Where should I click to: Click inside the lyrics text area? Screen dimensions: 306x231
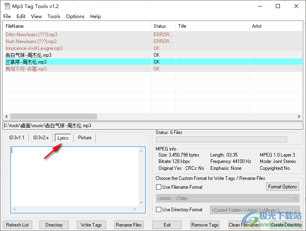point(74,176)
